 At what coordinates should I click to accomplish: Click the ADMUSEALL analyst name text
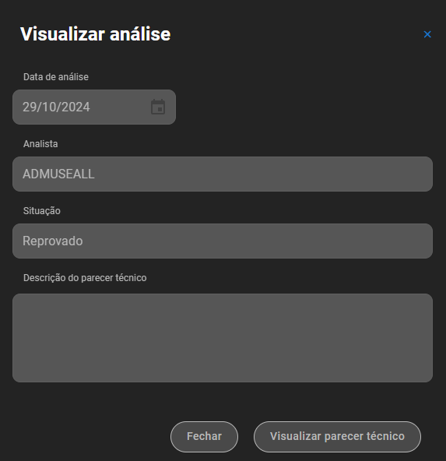pyautogui.click(x=58, y=174)
